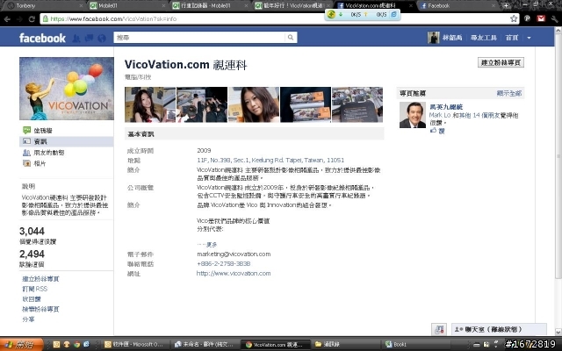
Task: Like the recommended page with thumbs-up 讚
Action: pyautogui.click(x=437, y=131)
